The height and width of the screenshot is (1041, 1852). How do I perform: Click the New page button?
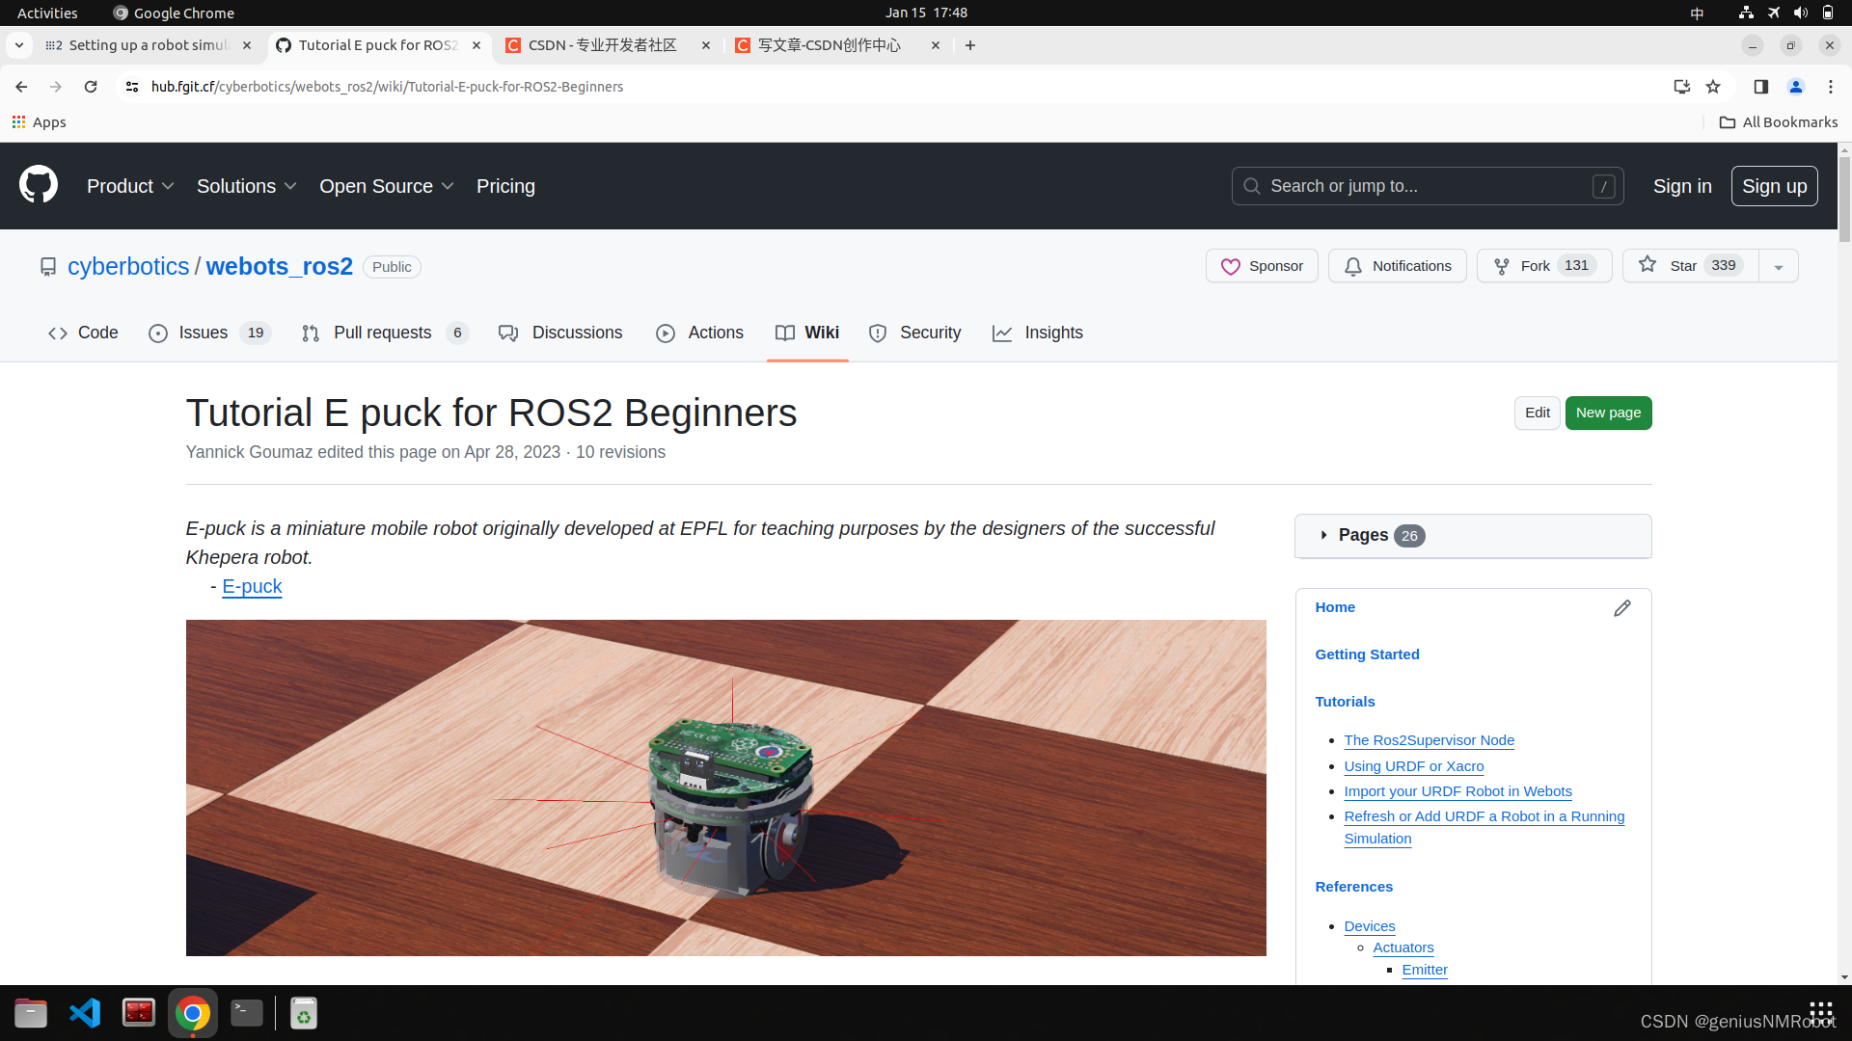(x=1607, y=413)
